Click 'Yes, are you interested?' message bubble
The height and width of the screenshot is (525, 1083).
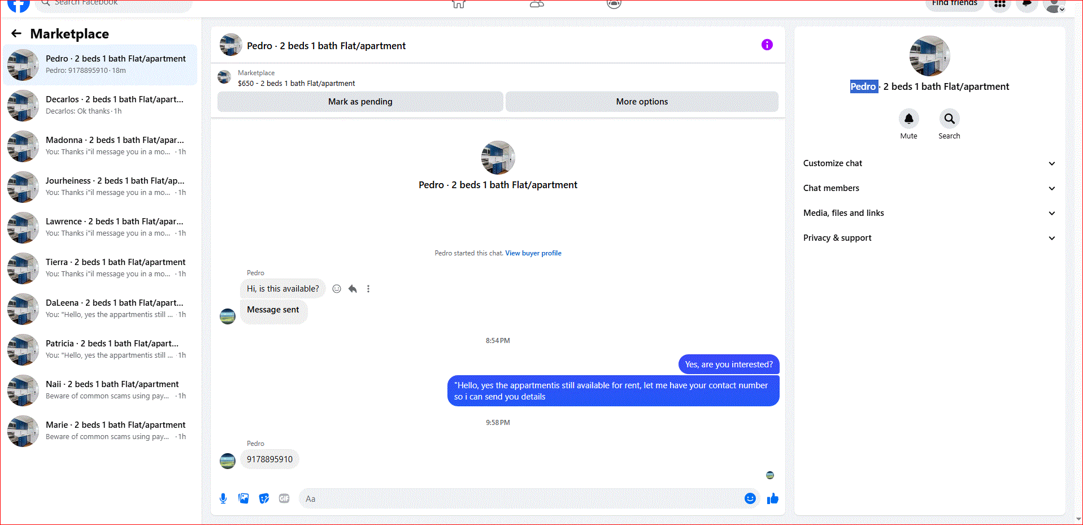(x=729, y=365)
